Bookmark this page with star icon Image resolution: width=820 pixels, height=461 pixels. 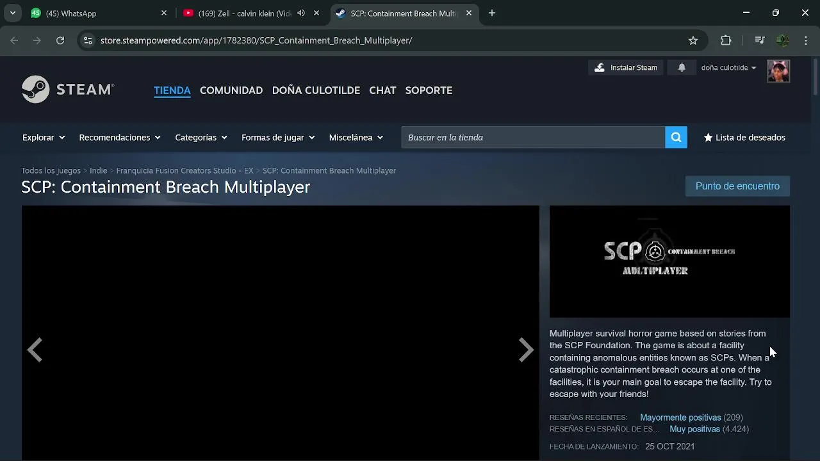(x=693, y=40)
